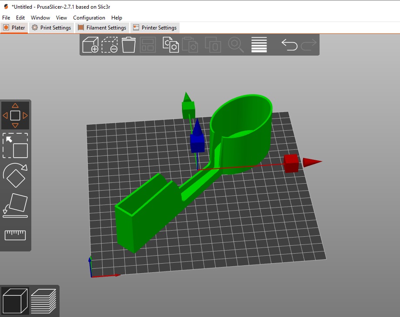Open the Printer Settings tab
Image resolution: width=400 pixels, height=317 pixels.
(x=155, y=27)
